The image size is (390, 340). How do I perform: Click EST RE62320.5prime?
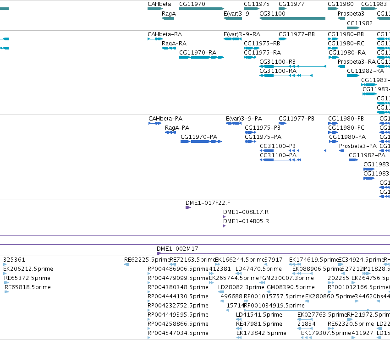tap(331, 329)
